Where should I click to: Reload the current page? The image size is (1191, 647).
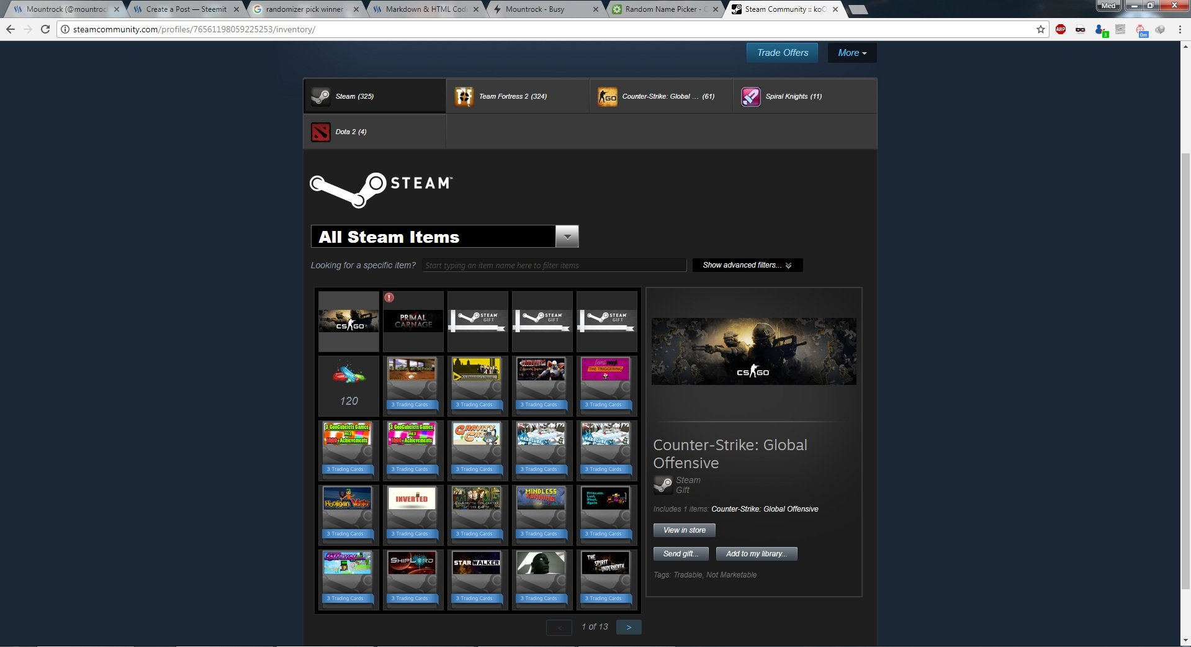point(45,29)
